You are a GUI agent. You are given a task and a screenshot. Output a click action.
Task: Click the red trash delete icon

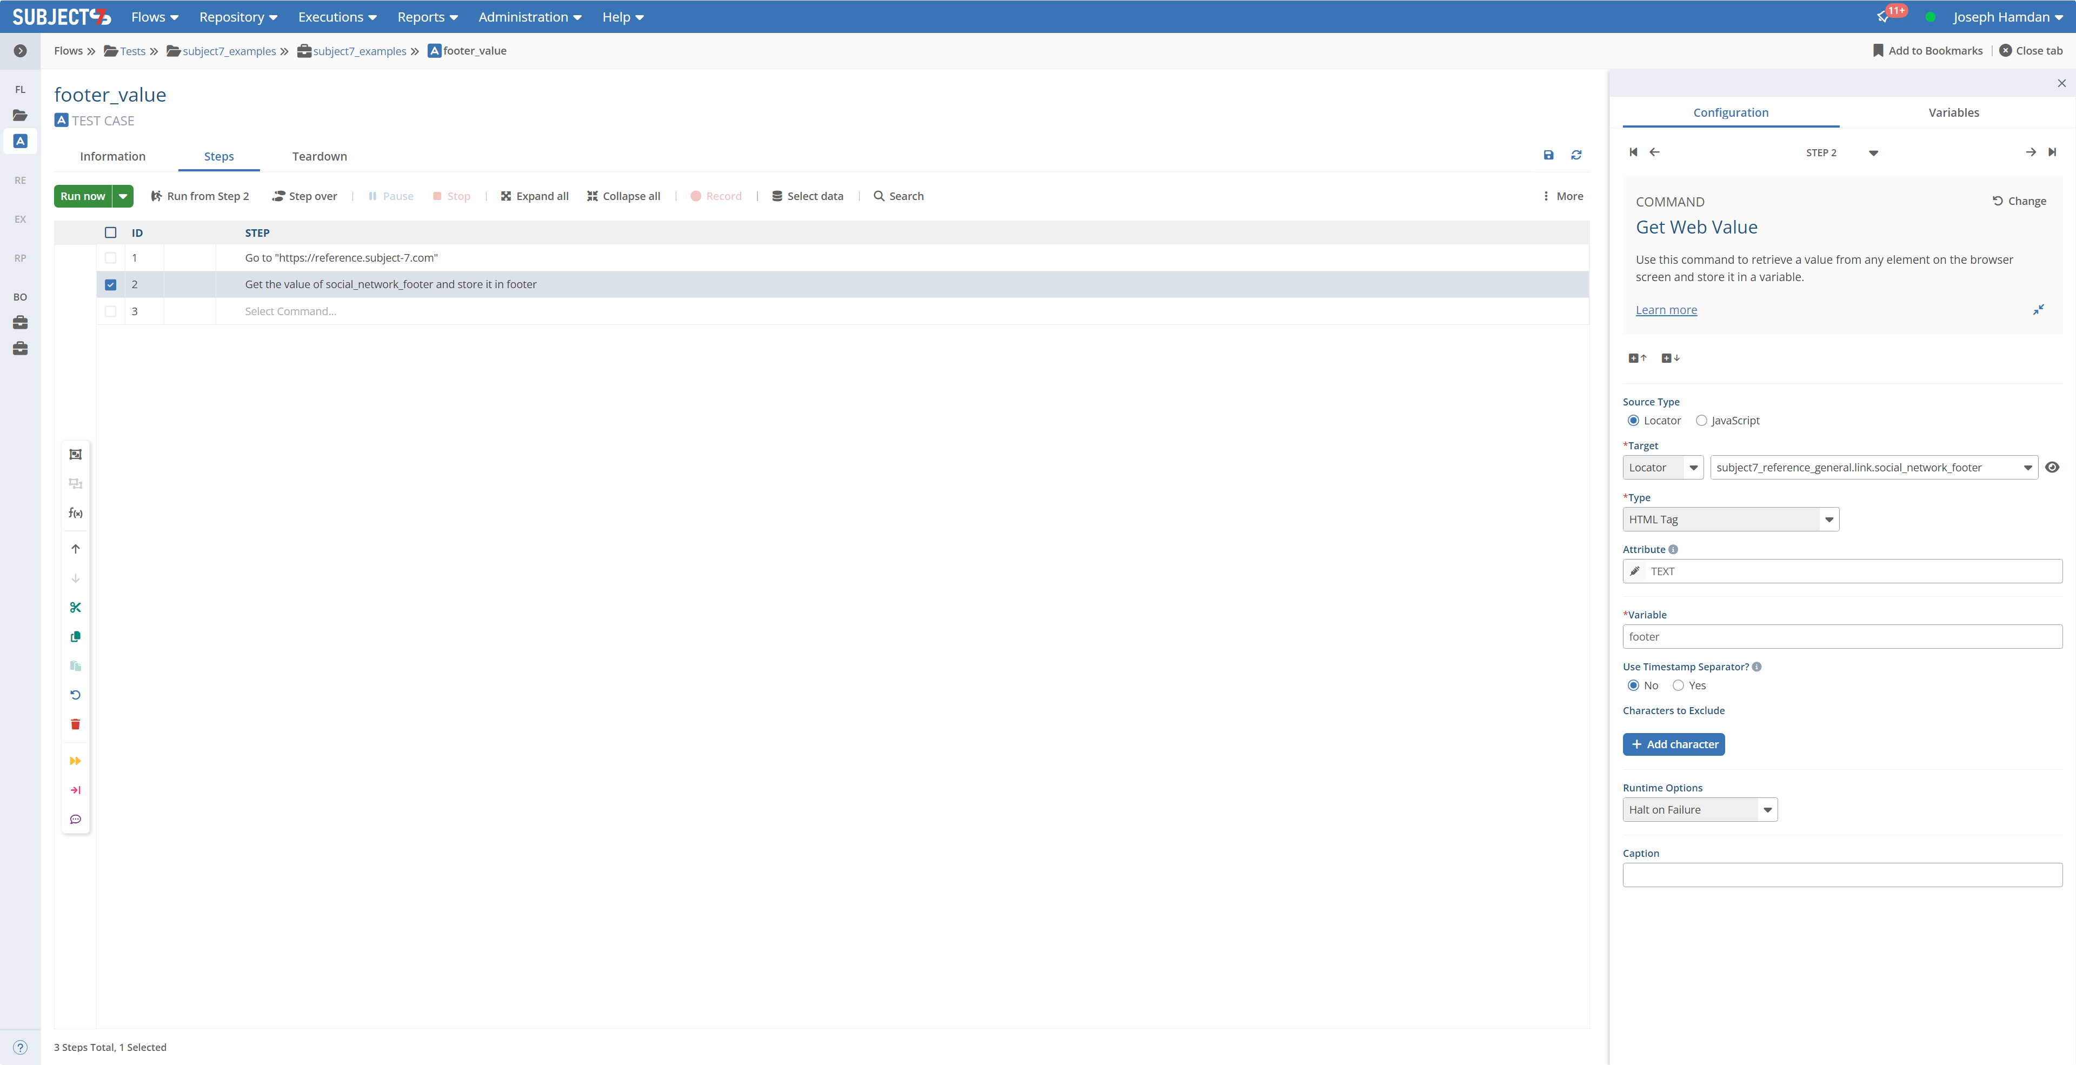(76, 724)
